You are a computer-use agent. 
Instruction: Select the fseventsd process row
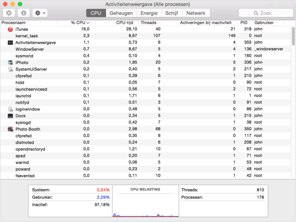[145, 176]
